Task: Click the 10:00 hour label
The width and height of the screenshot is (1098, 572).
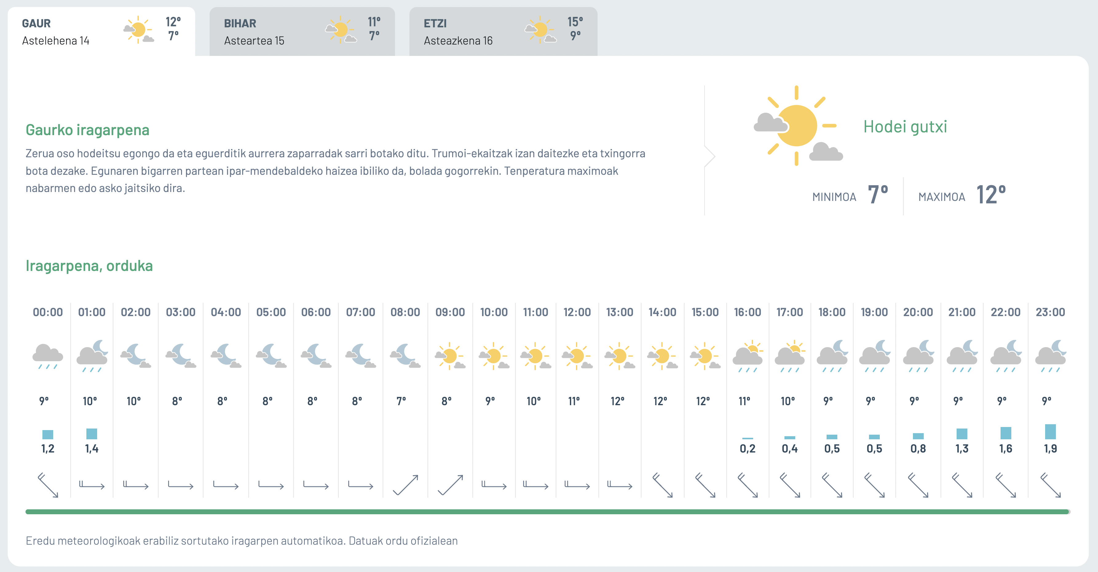Action: pyautogui.click(x=494, y=312)
